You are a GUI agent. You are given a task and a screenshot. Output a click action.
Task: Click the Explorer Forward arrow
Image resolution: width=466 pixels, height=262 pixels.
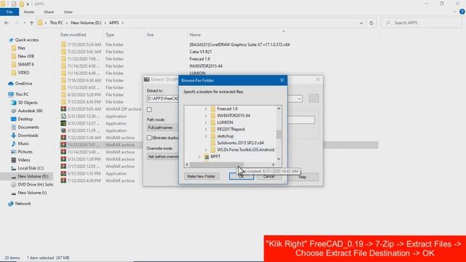click(17, 23)
